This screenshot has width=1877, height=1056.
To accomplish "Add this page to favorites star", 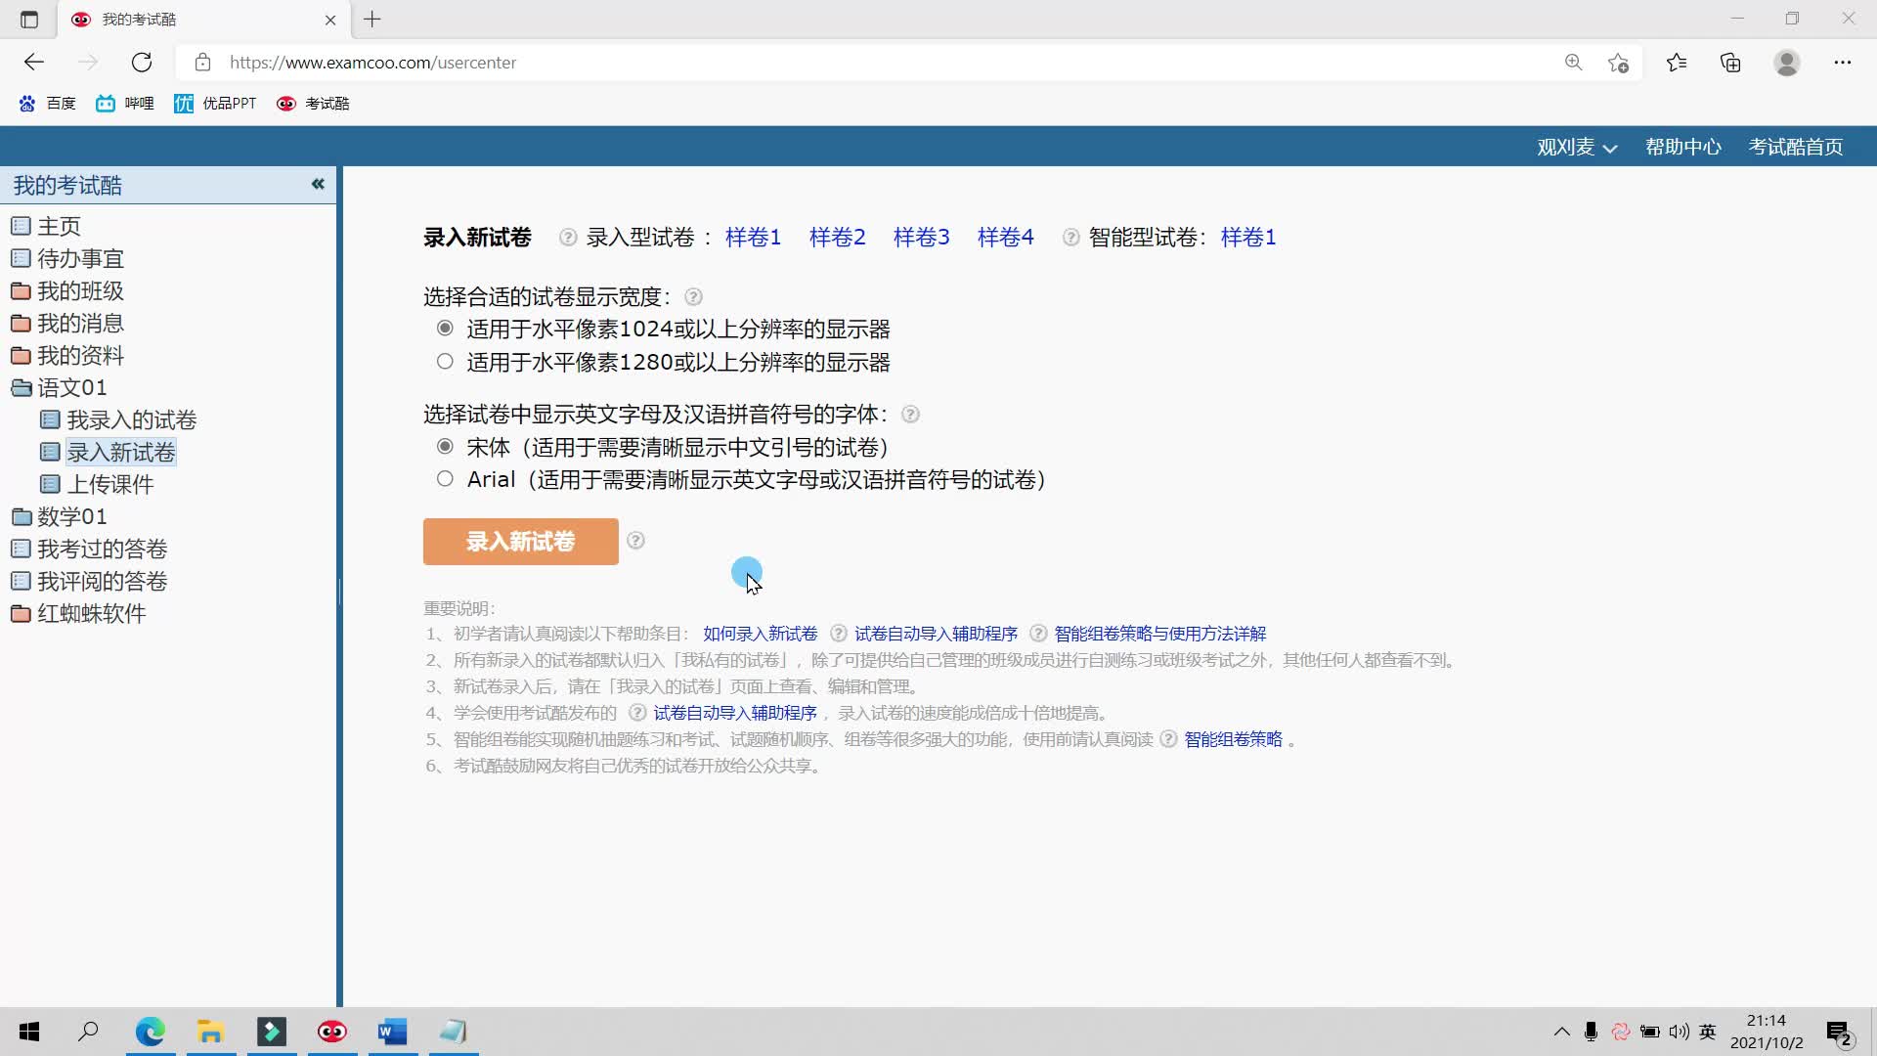I will point(1618,63).
